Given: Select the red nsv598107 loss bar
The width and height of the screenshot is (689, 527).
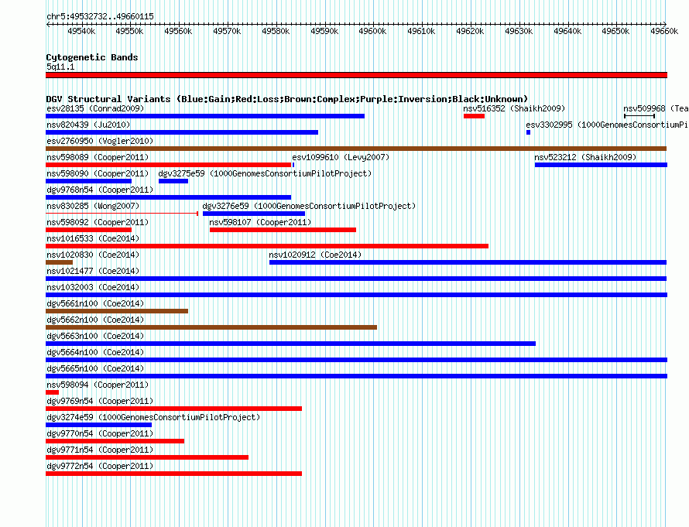Looking at the screenshot, I should point(283,230).
